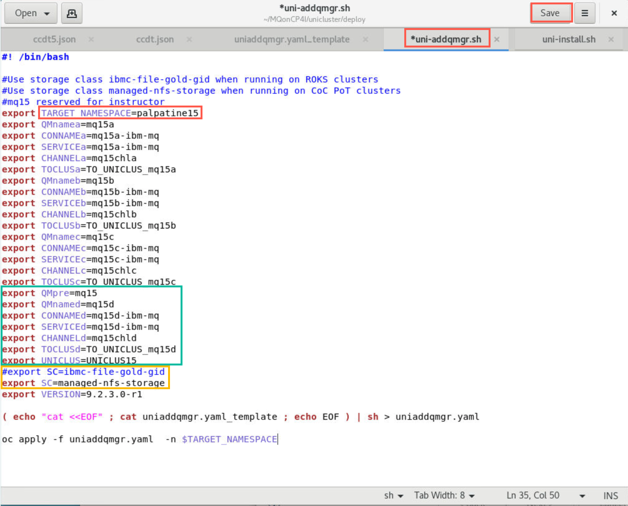The height and width of the screenshot is (506, 628).
Task: Close the ccdt5.json tab
Action: pyautogui.click(x=91, y=39)
